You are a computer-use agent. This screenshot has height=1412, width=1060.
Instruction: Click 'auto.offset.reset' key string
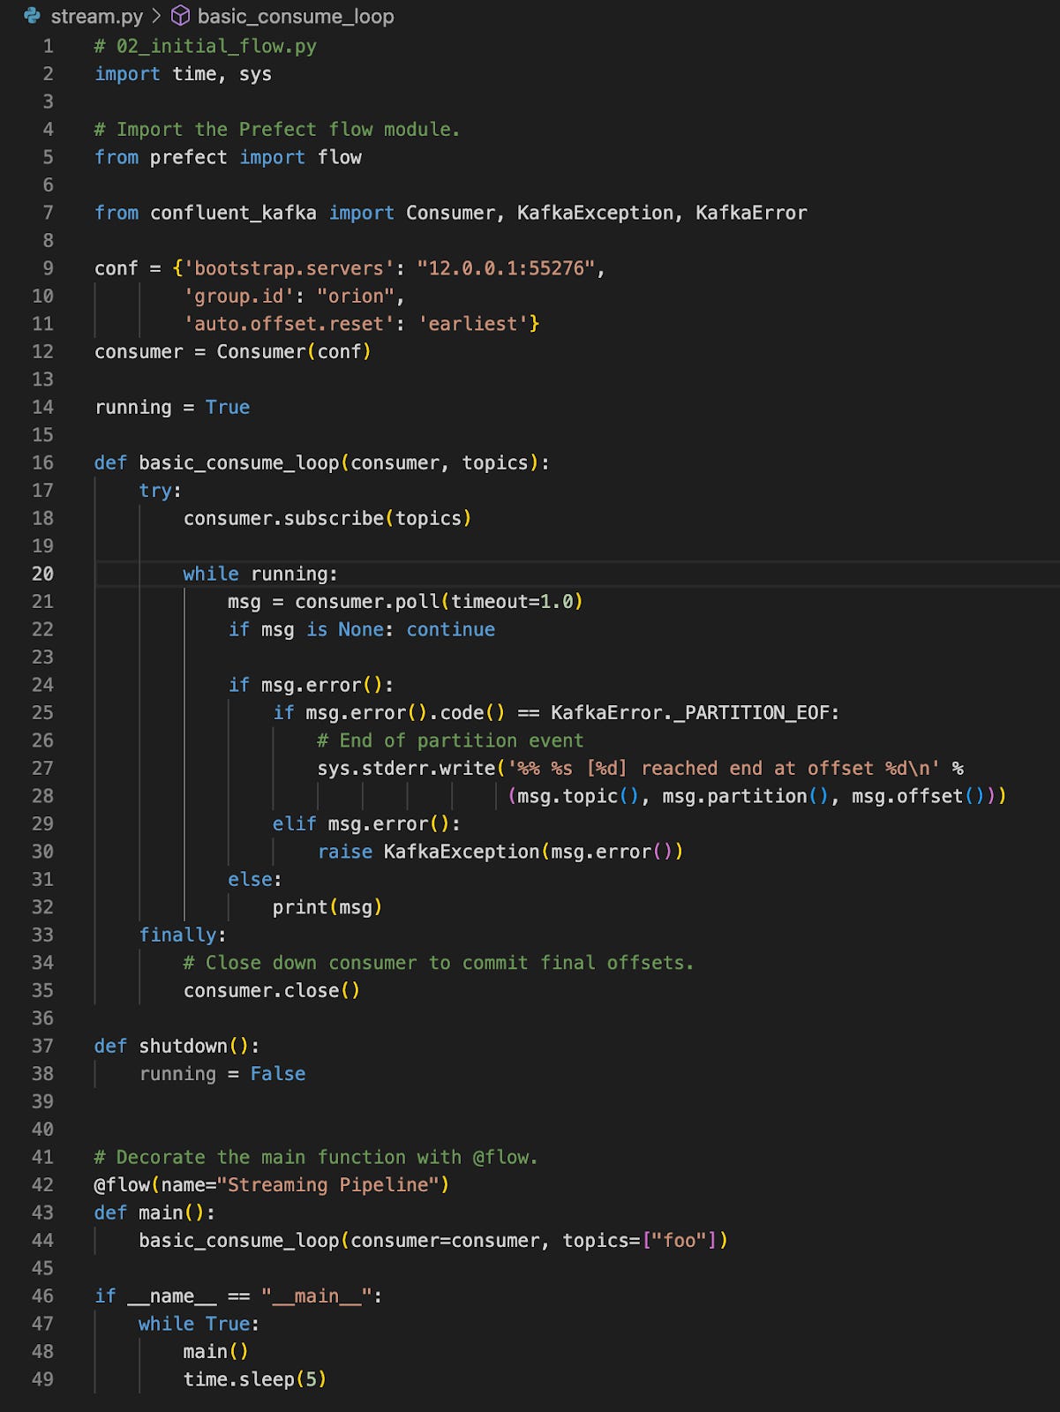(x=289, y=324)
